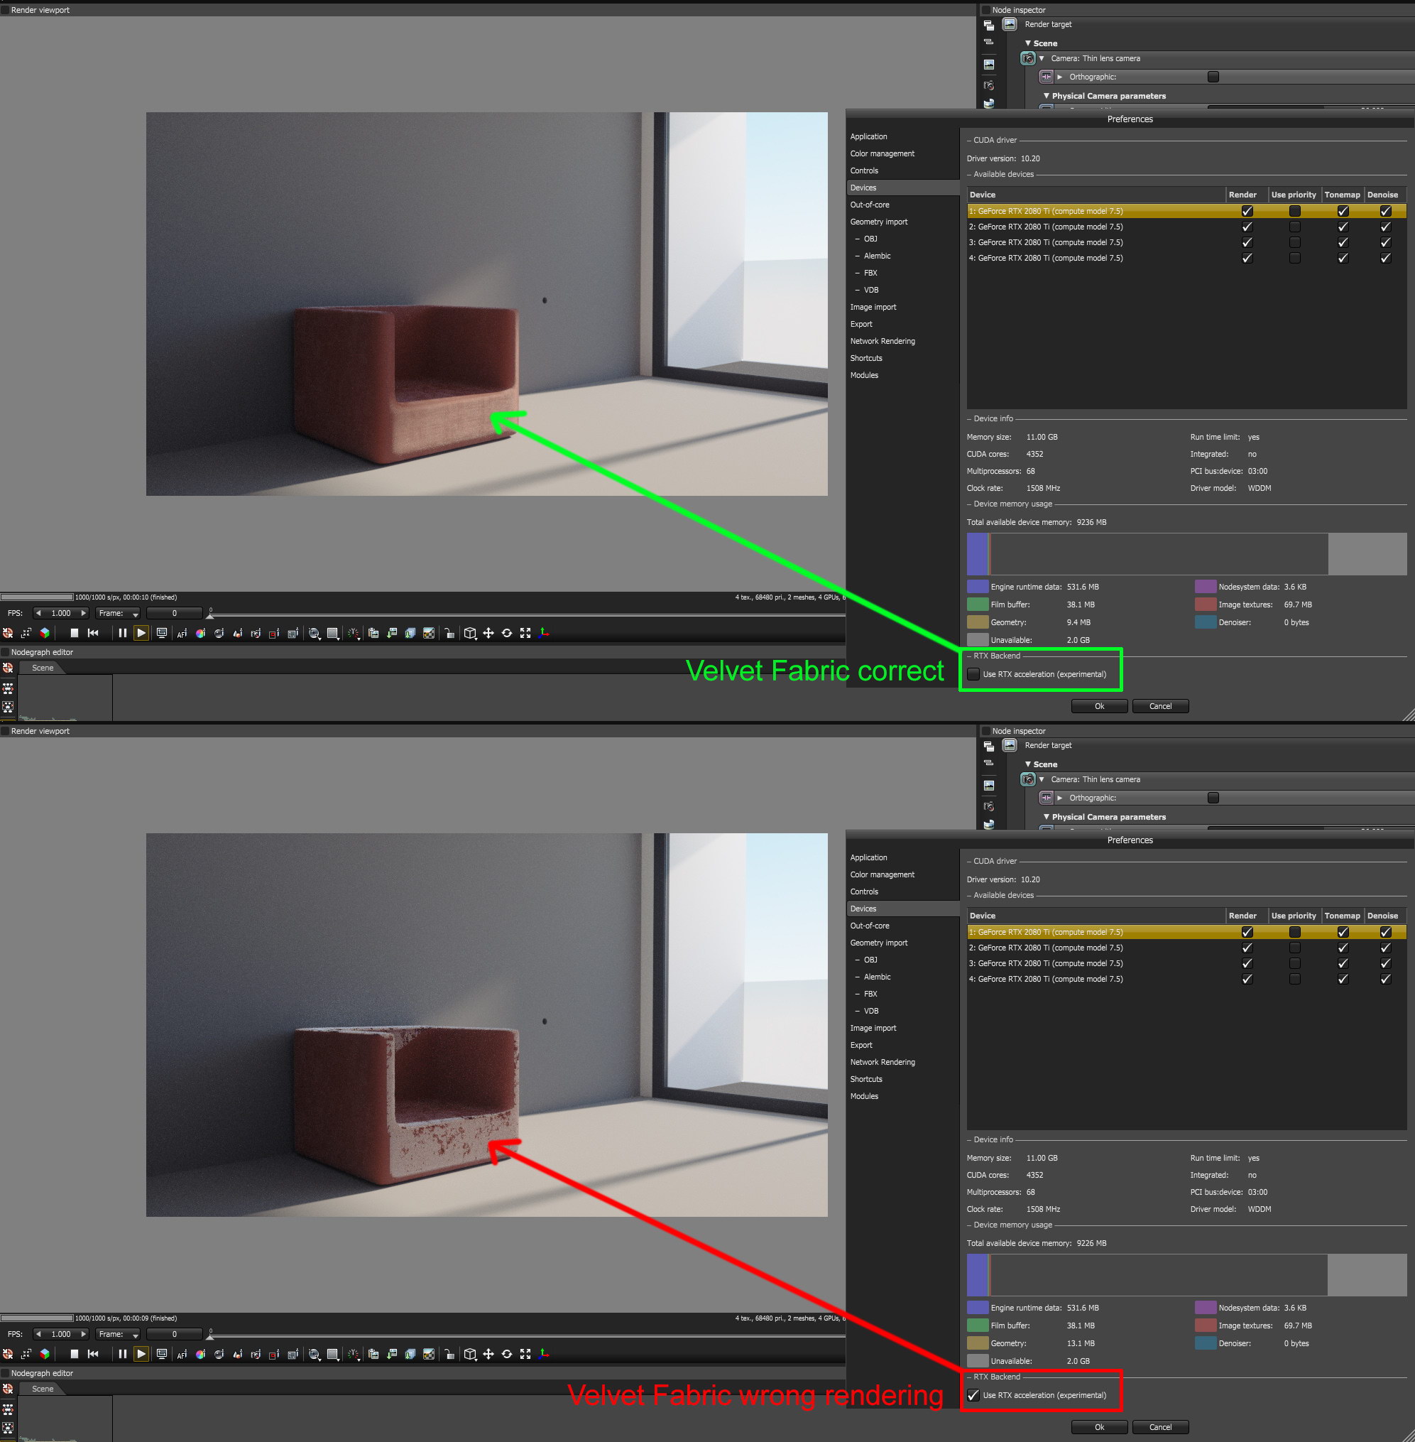Select the white balance picker icon in lower toolbar
Screen dimensions: 1415x1442
click(200, 1354)
